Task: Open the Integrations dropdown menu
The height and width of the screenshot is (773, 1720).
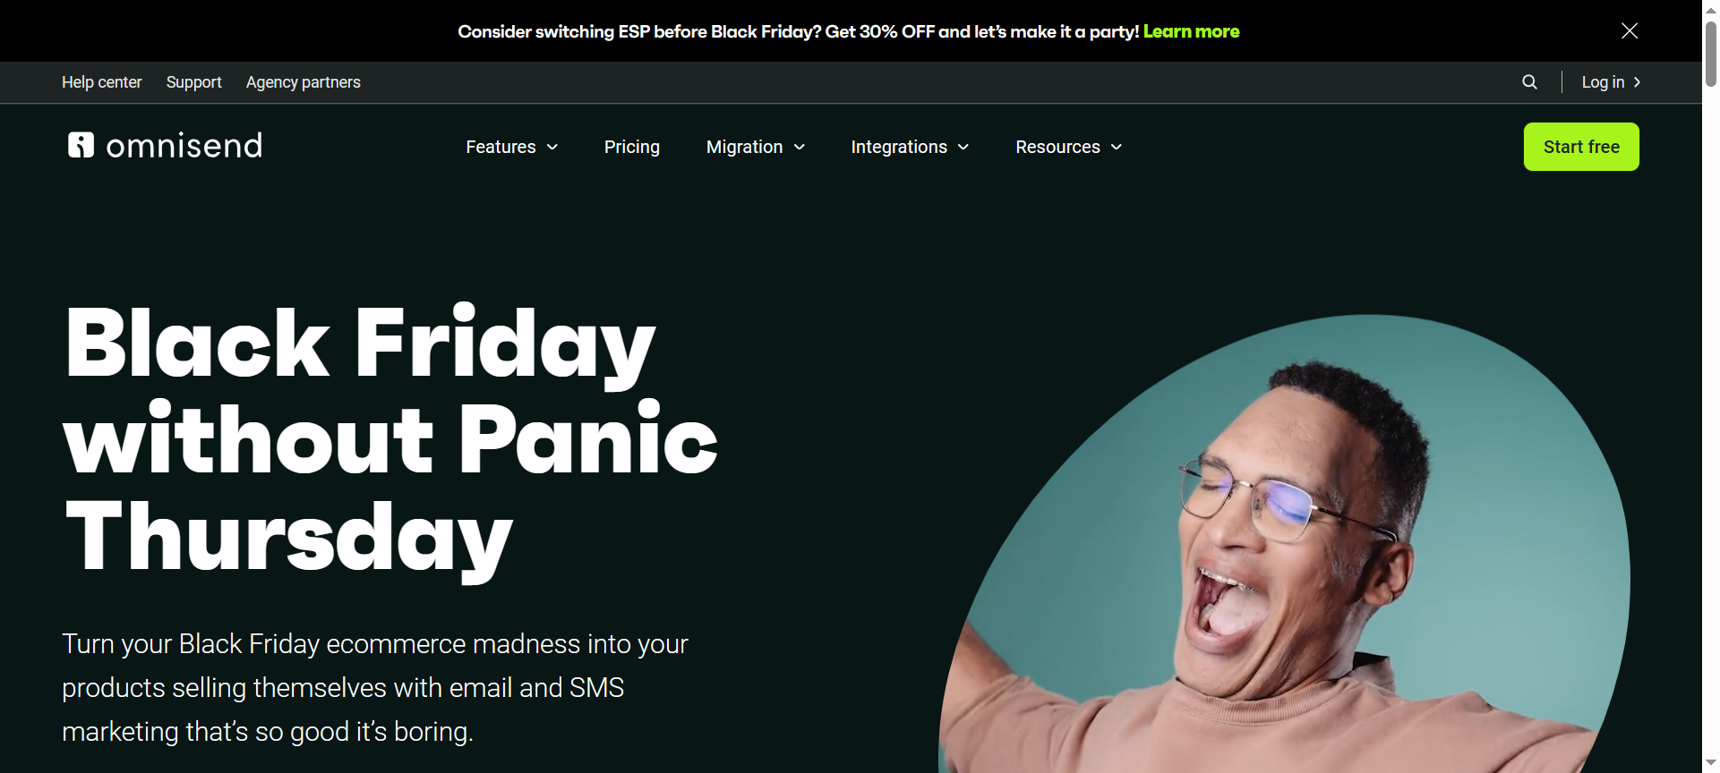Action: click(x=910, y=147)
